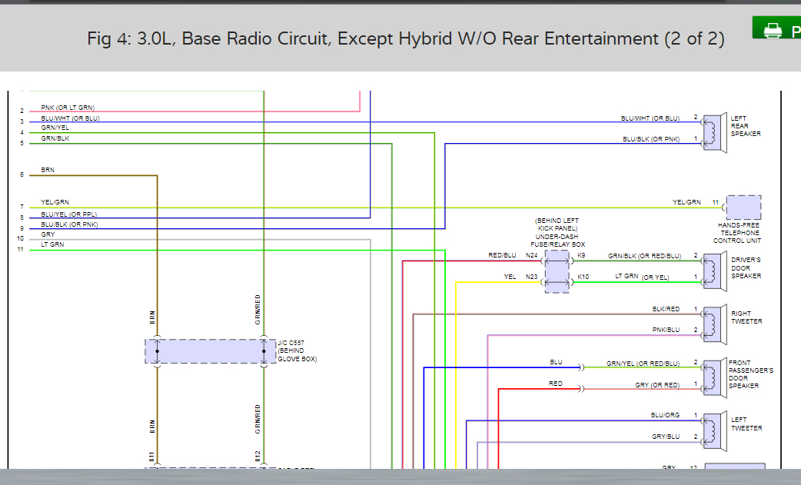
Task: Click the 'YEL/GRN' label beside terminal 11
Action: tap(686, 202)
